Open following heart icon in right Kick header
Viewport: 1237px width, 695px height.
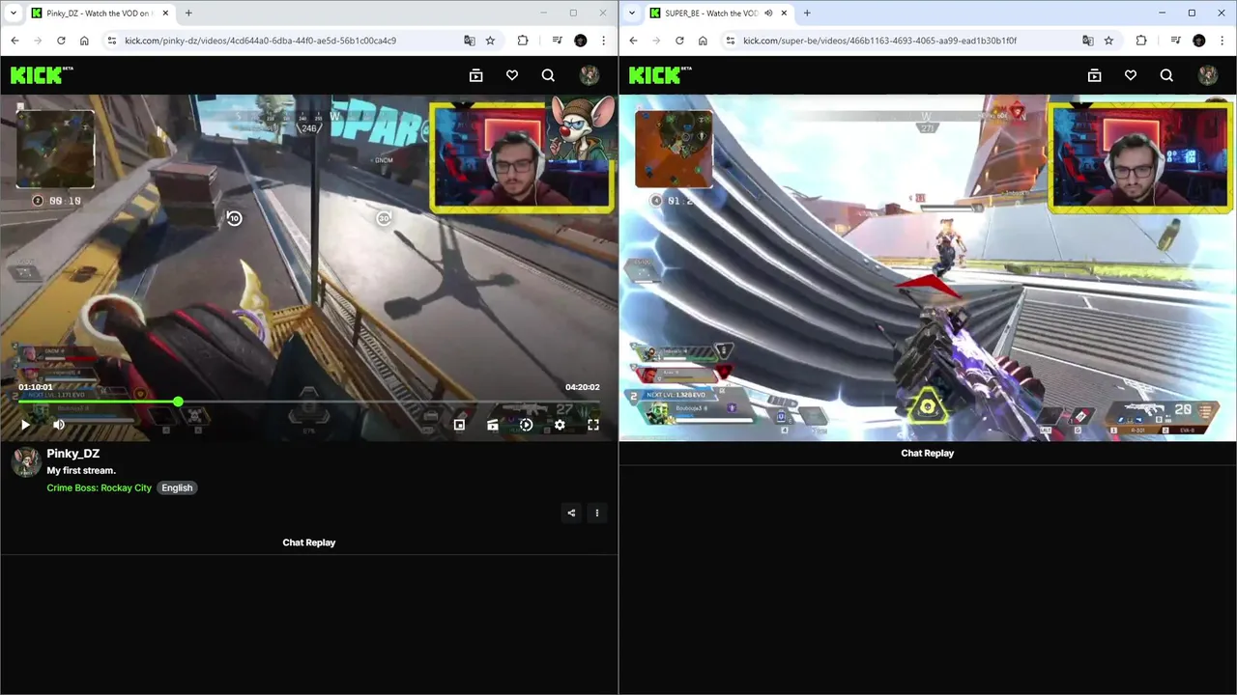click(1131, 75)
